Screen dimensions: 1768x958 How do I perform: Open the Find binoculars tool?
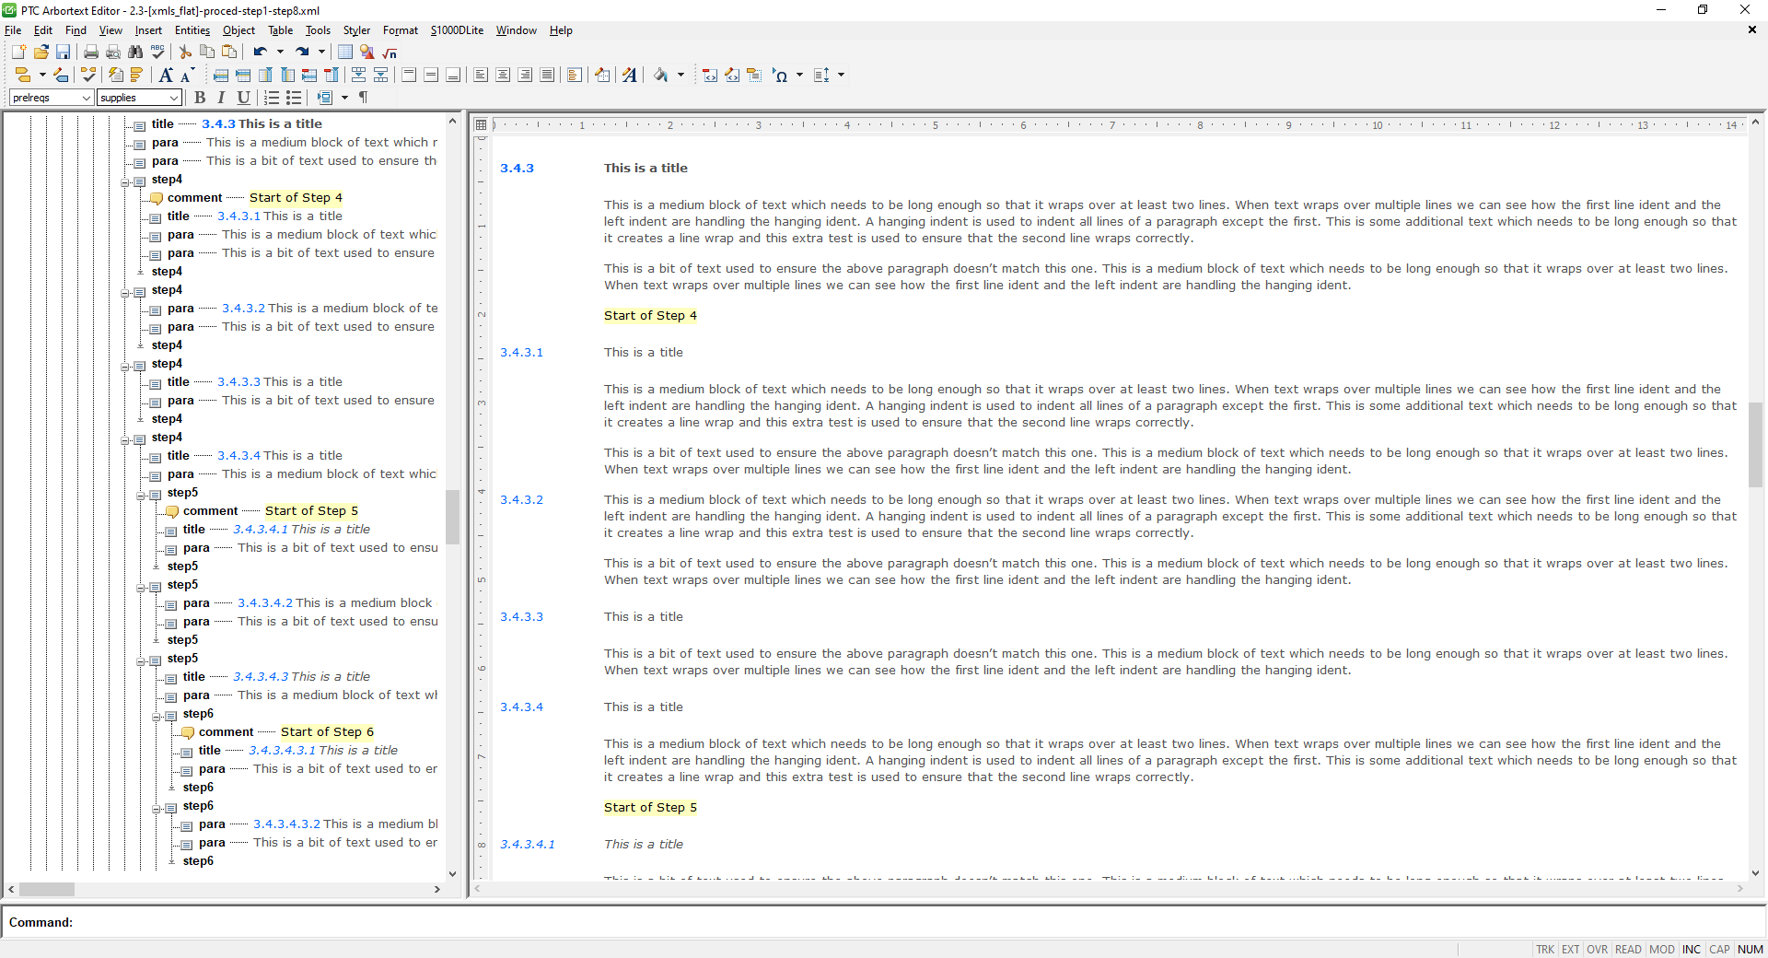coord(134,53)
